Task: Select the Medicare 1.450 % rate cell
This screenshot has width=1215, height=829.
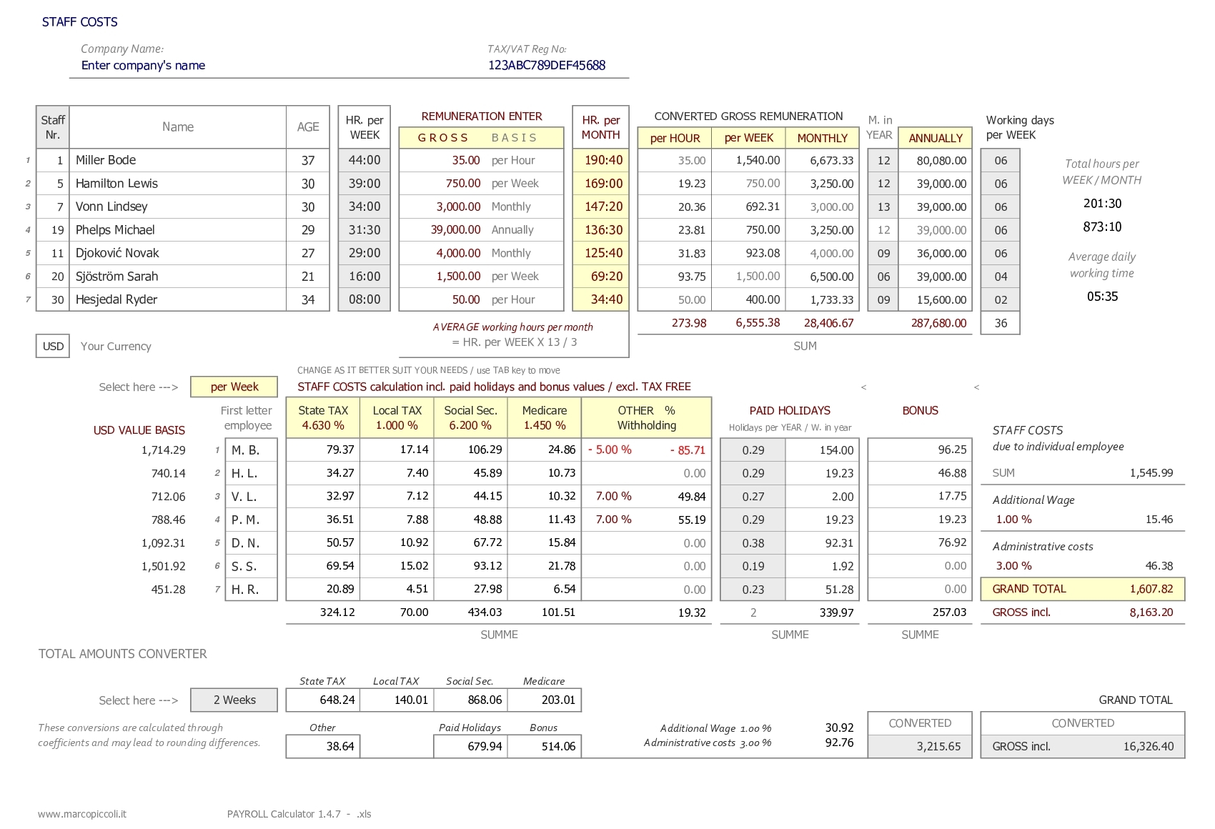Action: (x=545, y=418)
